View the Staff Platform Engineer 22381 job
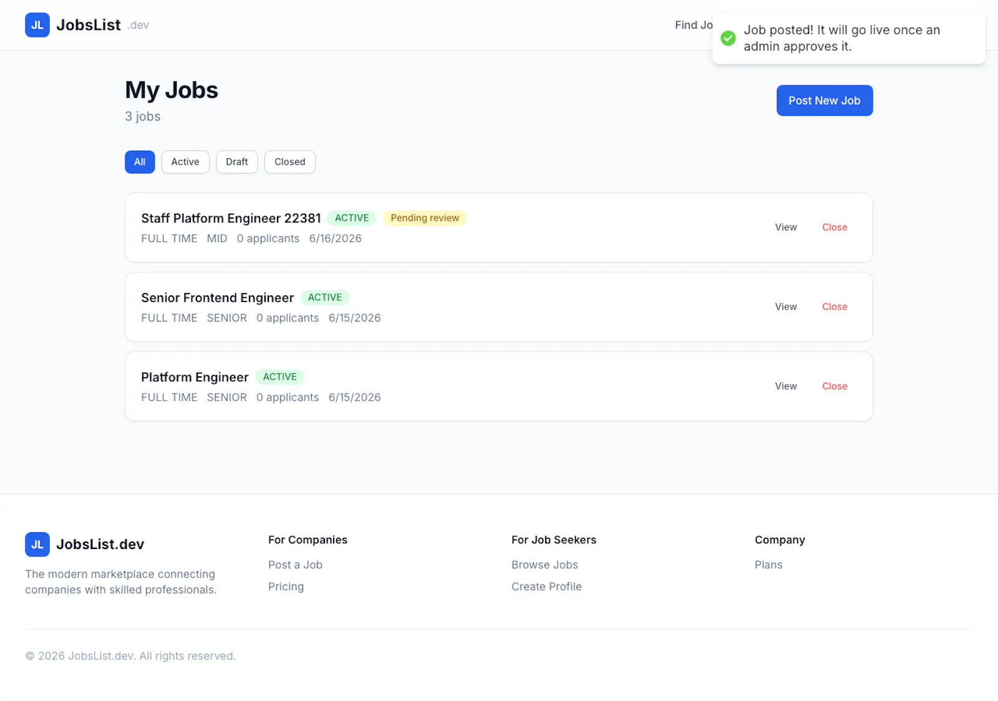Image resolution: width=998 pixels, height=701 pixels. click(x=786, y=227)
